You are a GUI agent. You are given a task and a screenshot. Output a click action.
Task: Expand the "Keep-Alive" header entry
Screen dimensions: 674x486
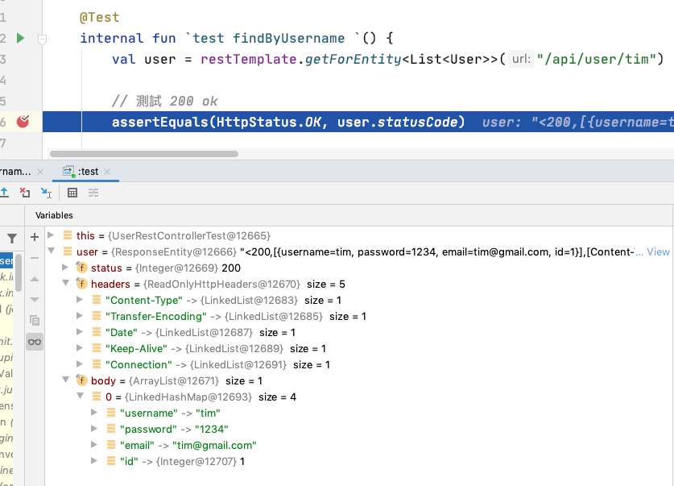tap(80, 347)
